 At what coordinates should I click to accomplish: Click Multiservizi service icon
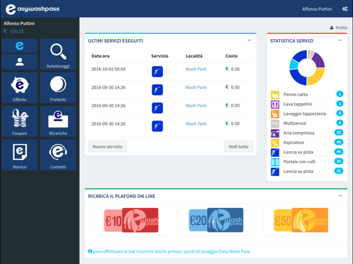click(275, 124)
